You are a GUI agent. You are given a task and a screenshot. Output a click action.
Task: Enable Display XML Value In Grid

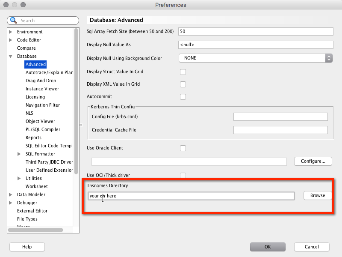coord(183,84)
